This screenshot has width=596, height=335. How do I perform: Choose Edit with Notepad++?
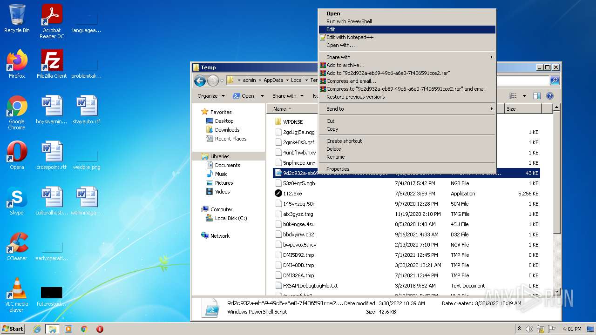point(407,37)
